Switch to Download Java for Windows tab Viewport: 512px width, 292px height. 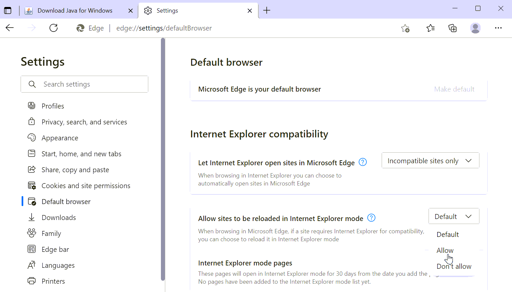click(75, 11)
